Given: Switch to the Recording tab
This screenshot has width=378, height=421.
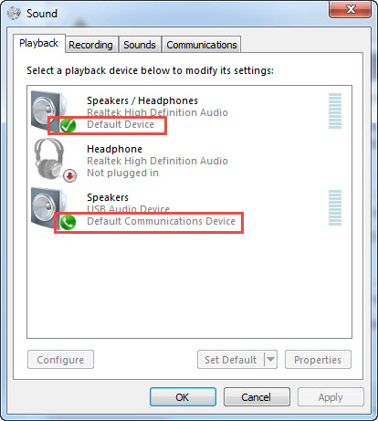Looking at the screenshot, I should tap(90, 45).
